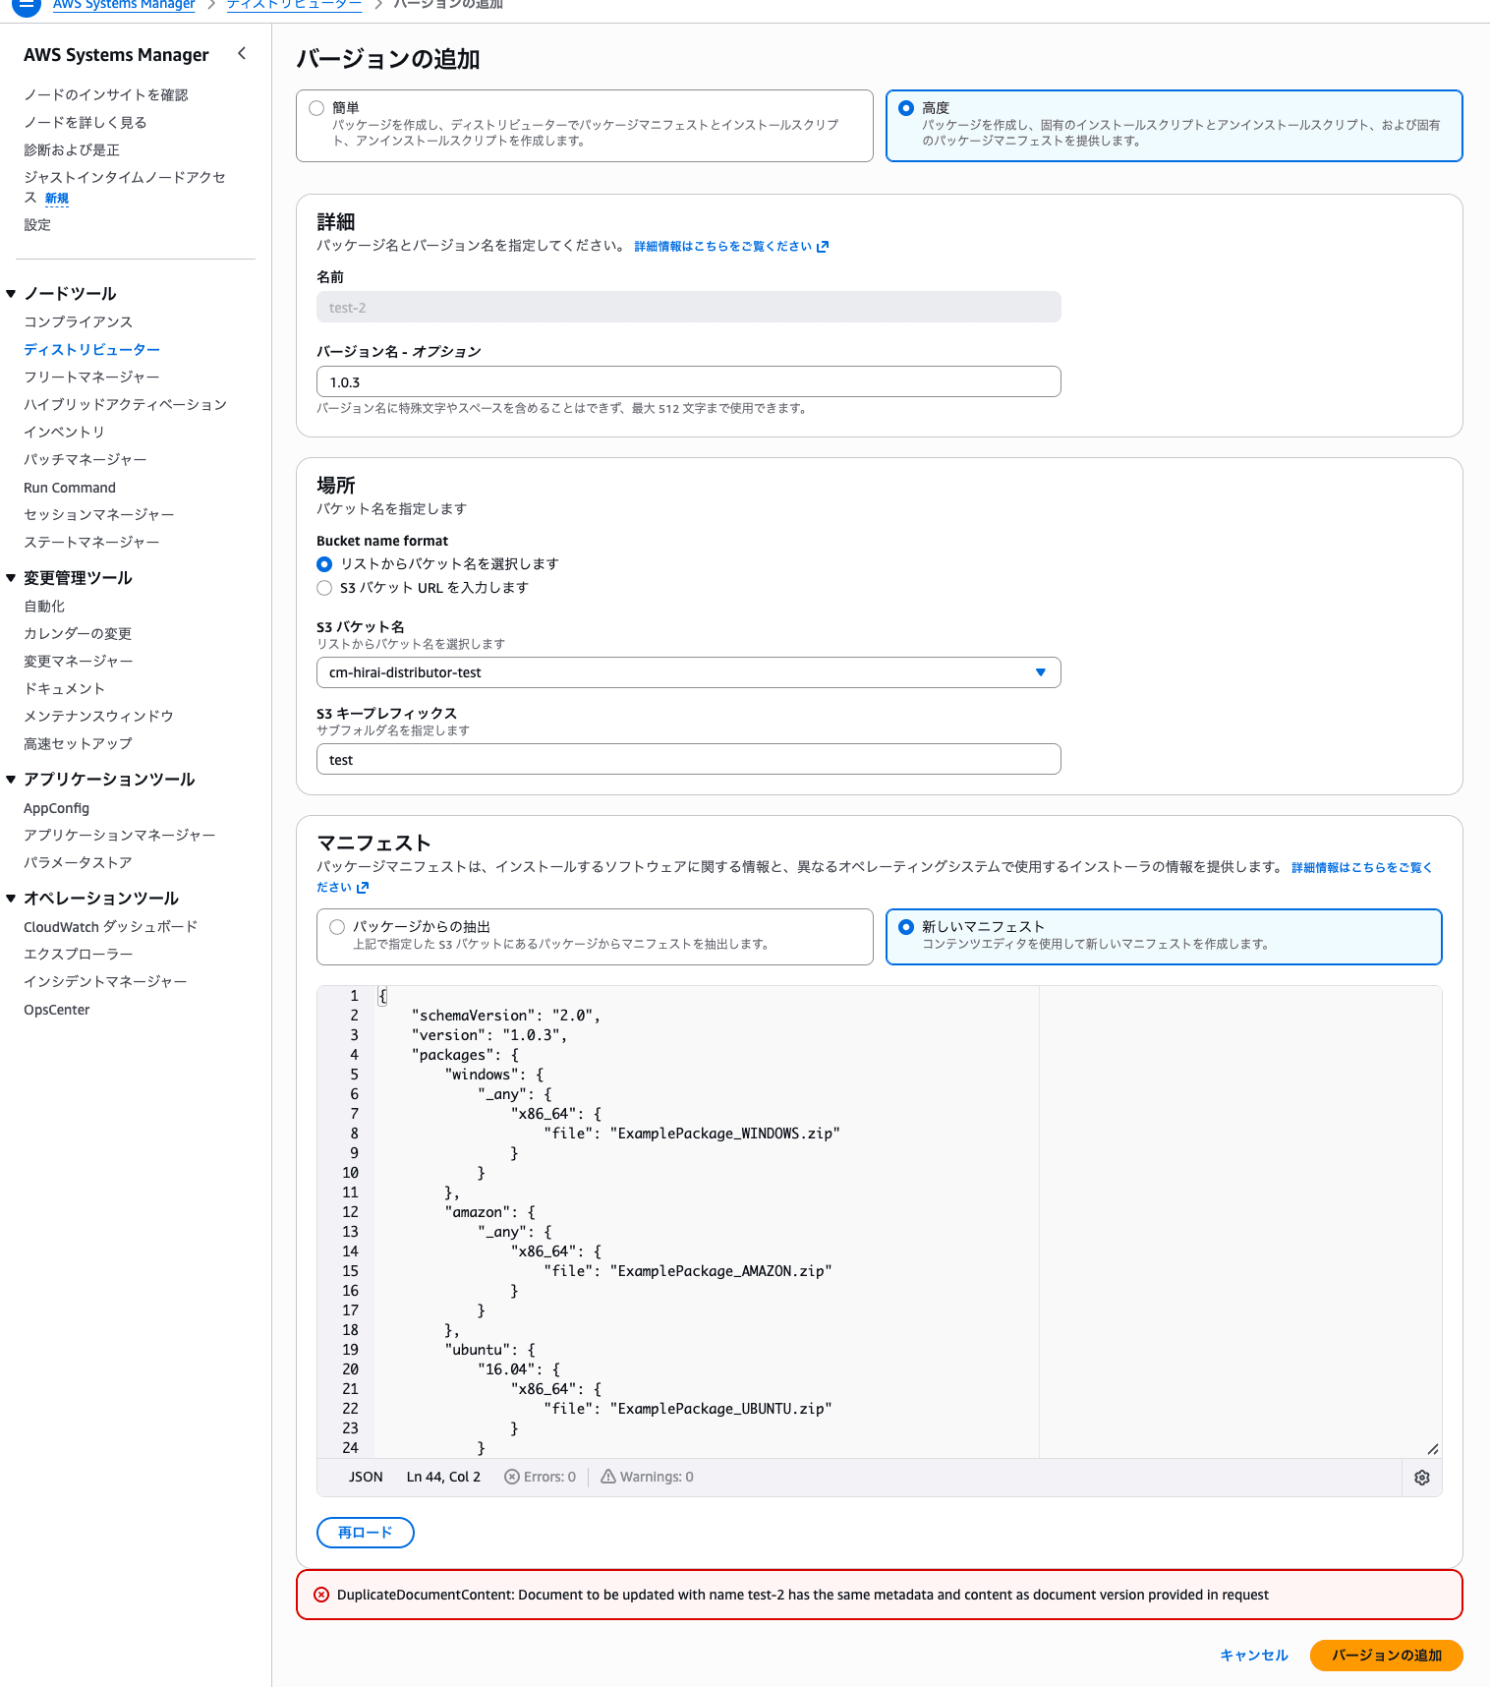Open インベントリ in sidebar
The width and height of the screenshot is (1490, 1687).
(x=64, y=433)
